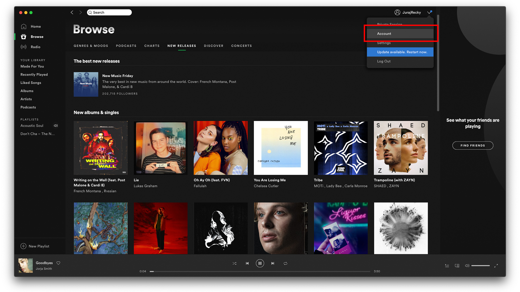
Task: Open Podcasts in Your Library
Action: pyautogui.click(x=28, y=107)
